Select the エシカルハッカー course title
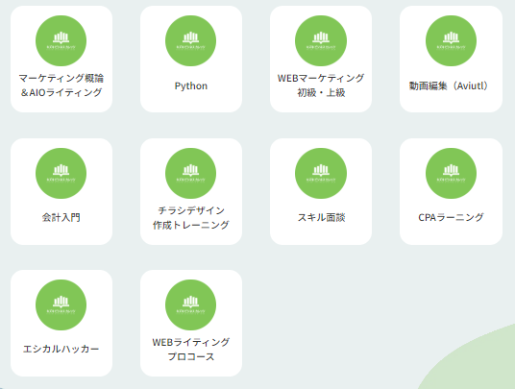515x389 pixels. [x=61, y=349]
